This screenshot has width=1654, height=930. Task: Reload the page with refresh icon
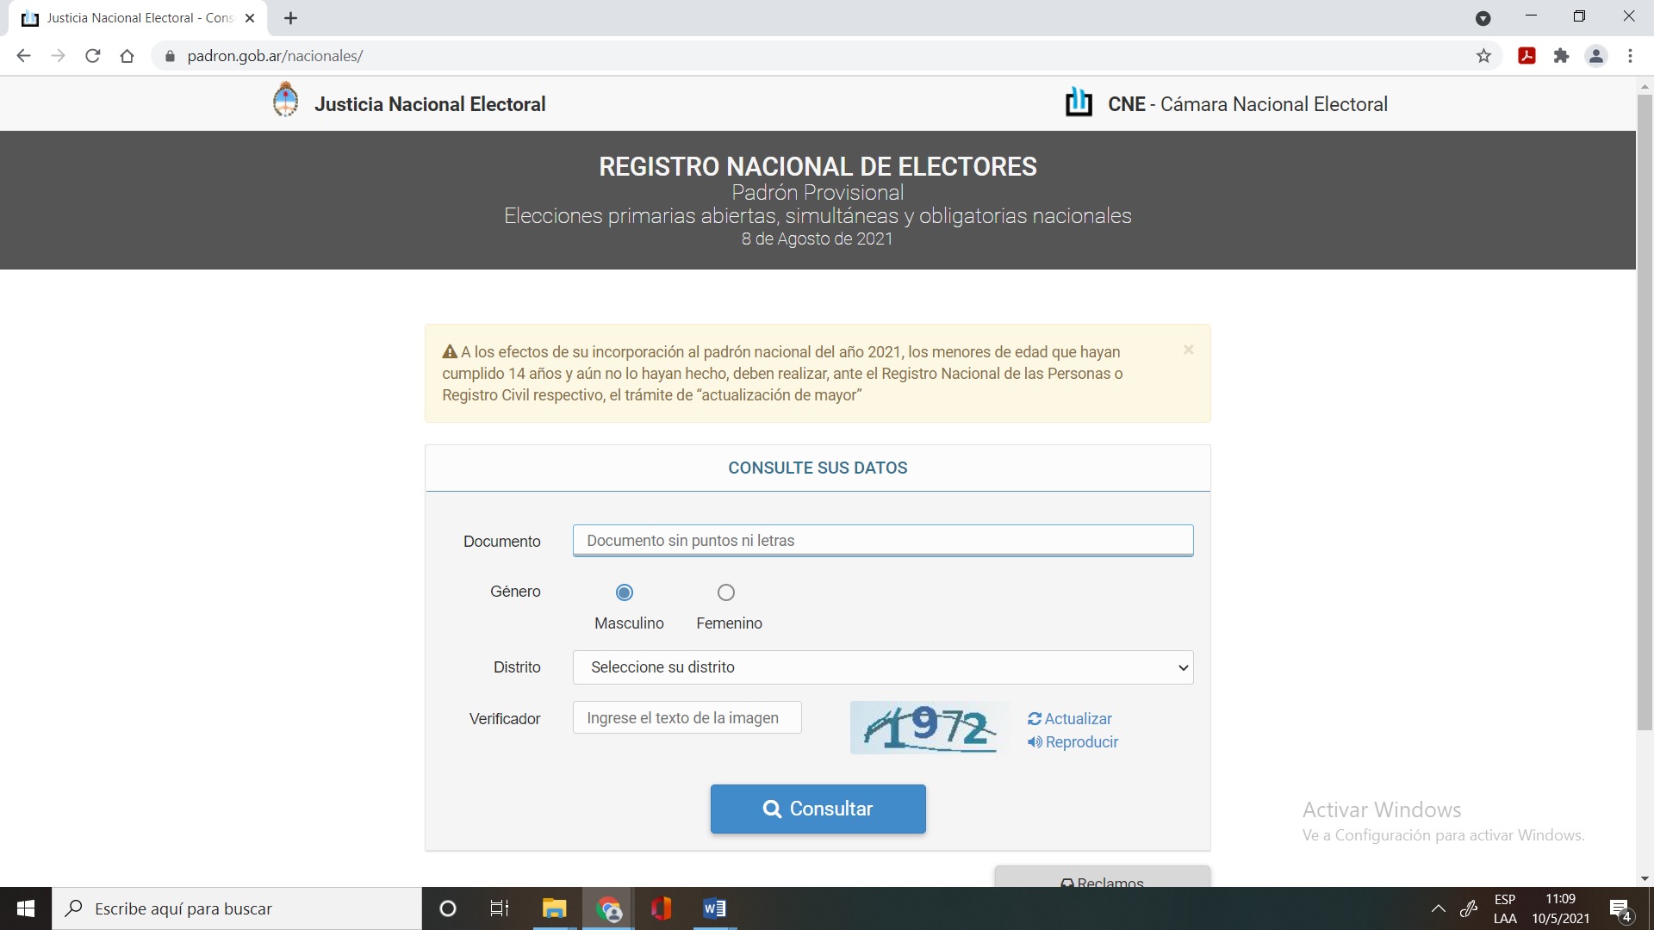[x=93, y=56]
